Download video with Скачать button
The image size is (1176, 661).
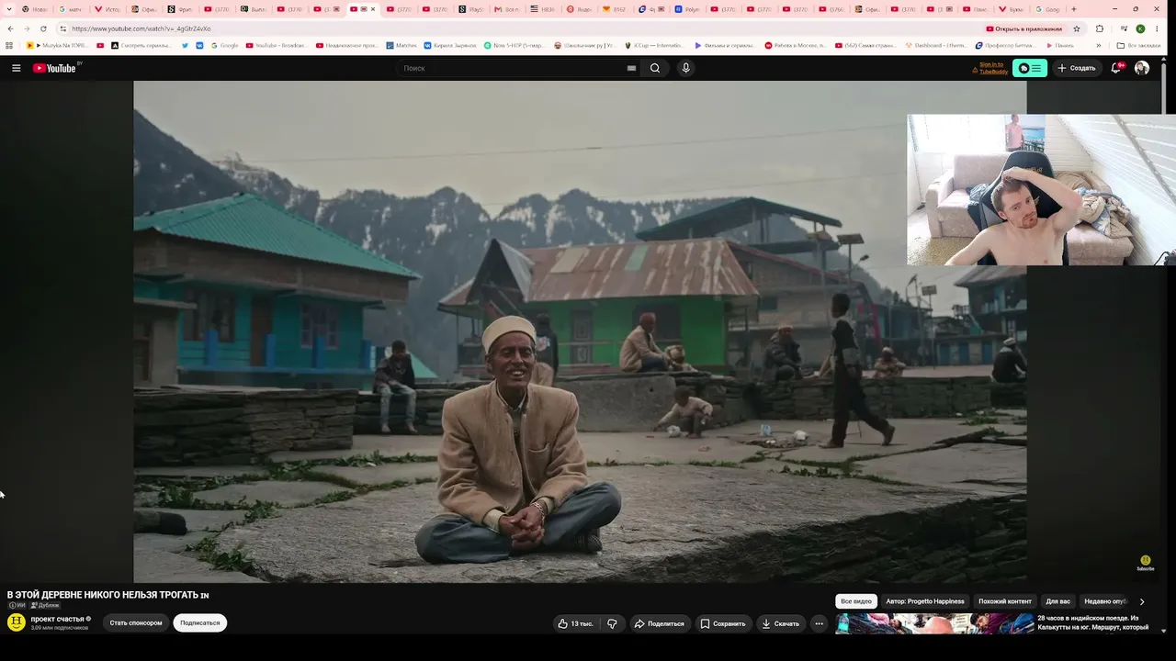pyautogui.click(x=781, y=623)
